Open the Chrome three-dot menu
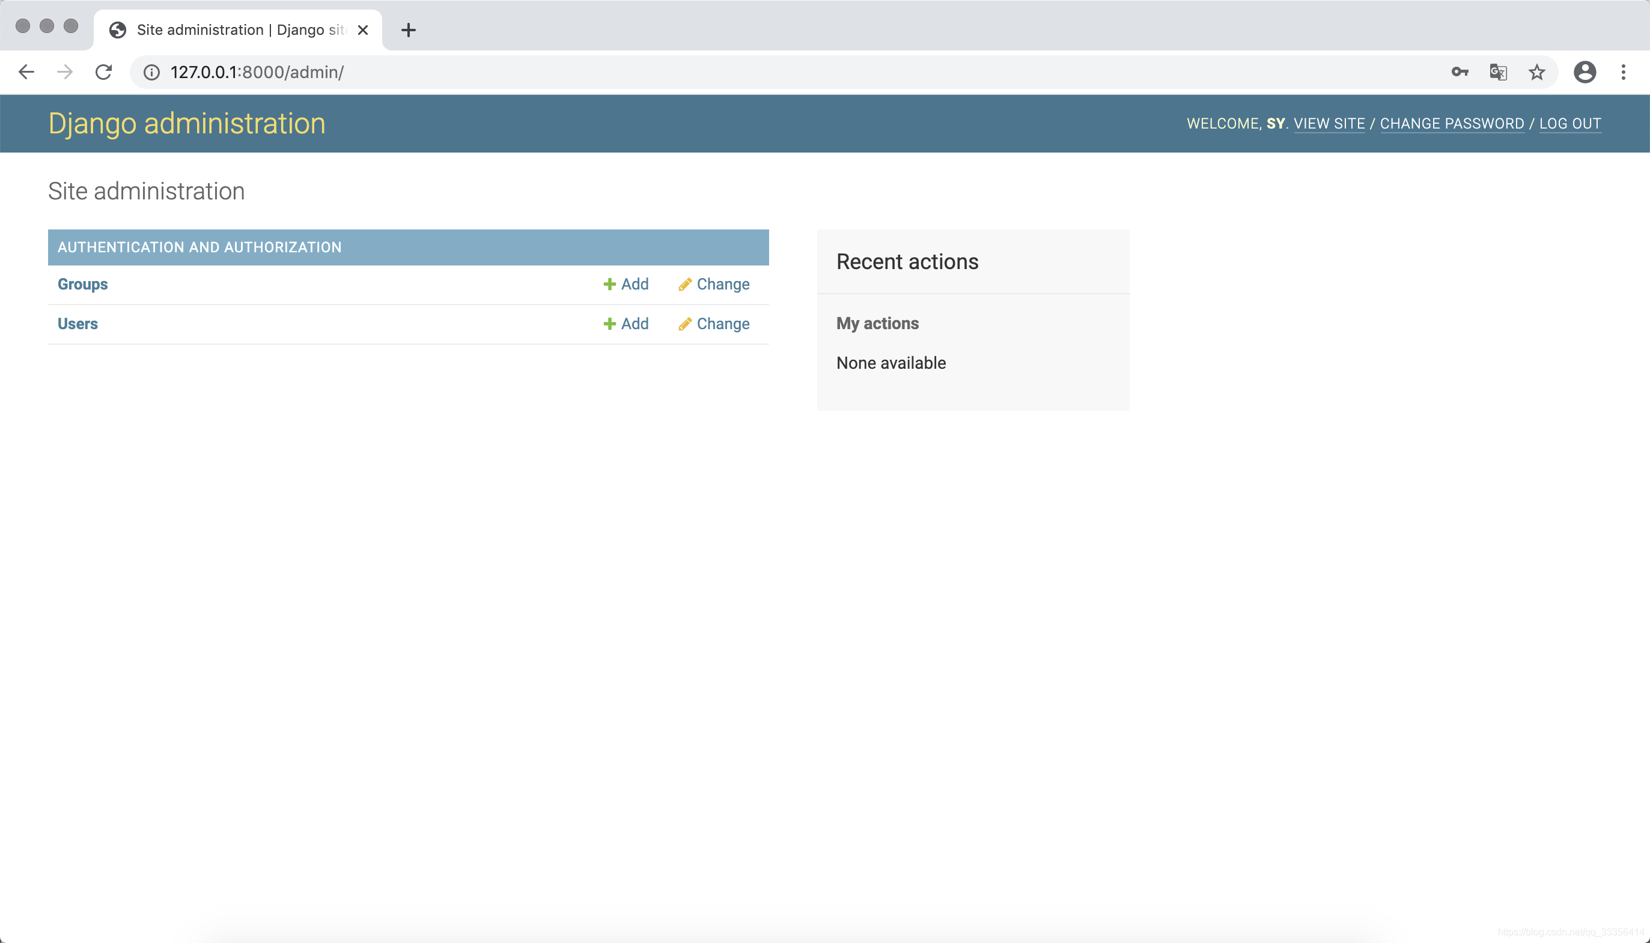 (1624, 72)
